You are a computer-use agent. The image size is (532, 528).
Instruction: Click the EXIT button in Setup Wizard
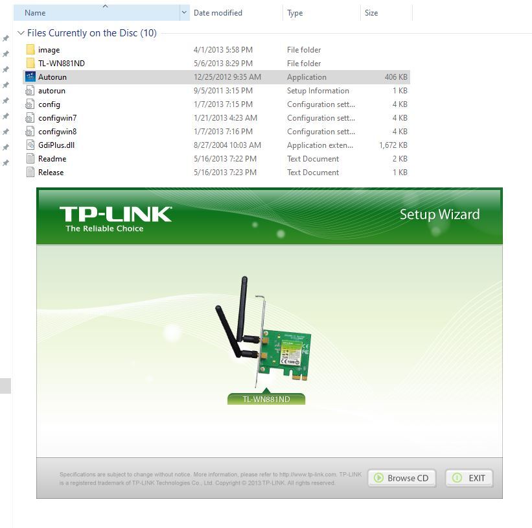[x=469, y=478]
